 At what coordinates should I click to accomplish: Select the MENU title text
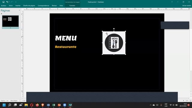click(x=66, y=38)
